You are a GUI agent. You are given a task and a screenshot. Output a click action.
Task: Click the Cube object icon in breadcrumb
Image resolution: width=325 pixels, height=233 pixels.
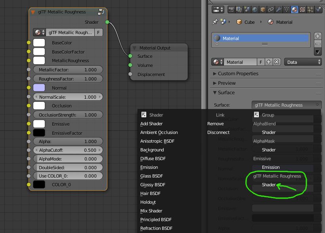coord(239,22)
